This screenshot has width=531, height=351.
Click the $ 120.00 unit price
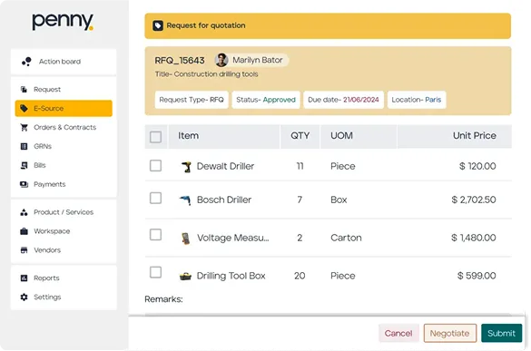[x=477, y=166]
